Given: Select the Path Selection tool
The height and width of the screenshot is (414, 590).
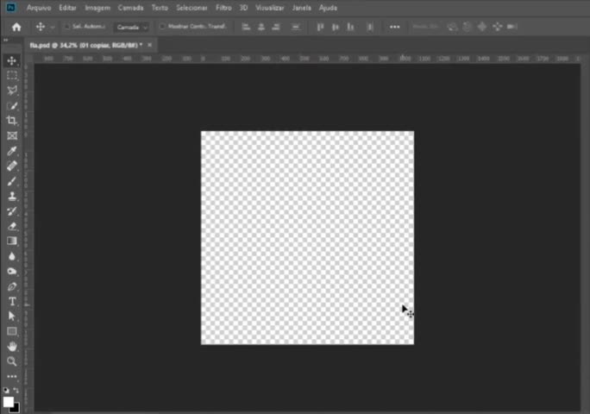Looking at the screenshot, I should click(12, 317).
